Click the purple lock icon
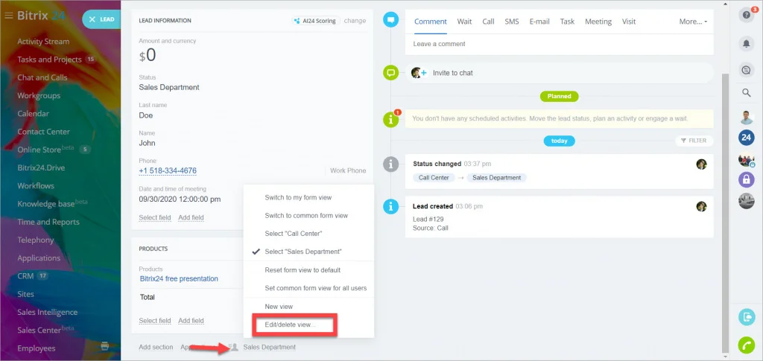 746,179
